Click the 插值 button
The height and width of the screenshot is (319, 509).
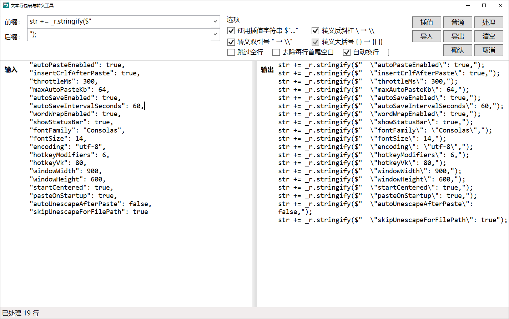click(427, 22)
